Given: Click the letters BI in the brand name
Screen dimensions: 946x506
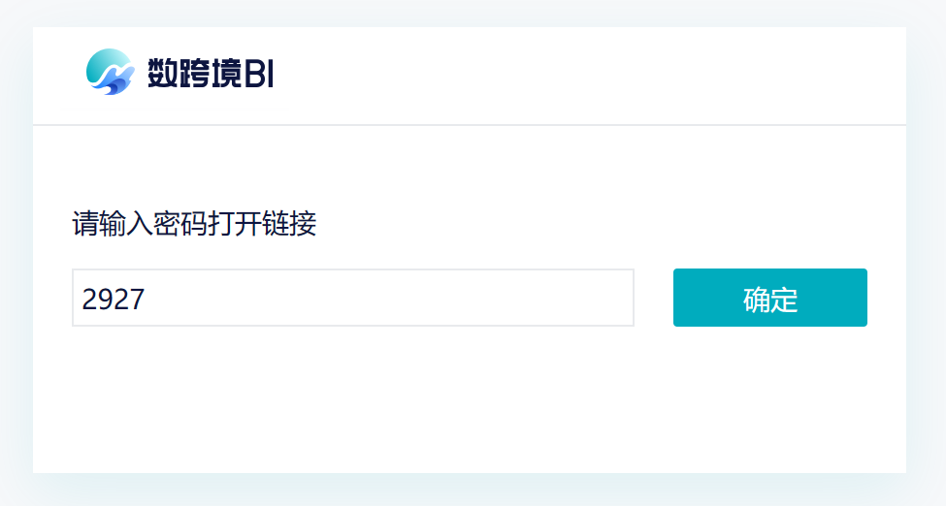Looking at the screenshot, I should (x=259, y=73).
